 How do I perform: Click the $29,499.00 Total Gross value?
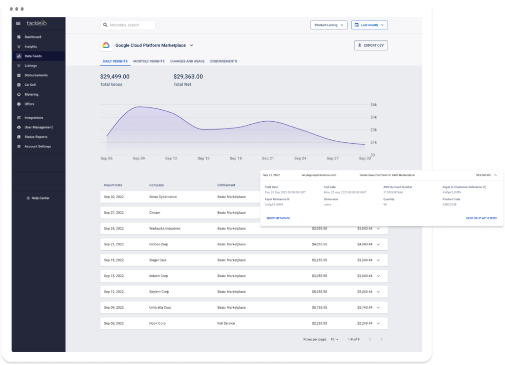(x=114, y=76)
